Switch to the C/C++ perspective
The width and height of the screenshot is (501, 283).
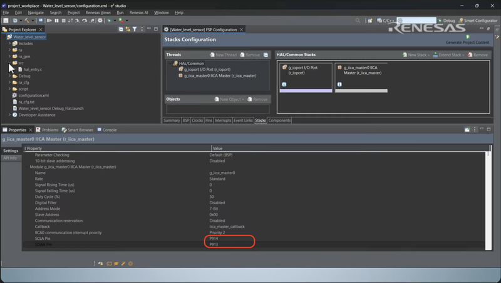[x=386, y=21]
